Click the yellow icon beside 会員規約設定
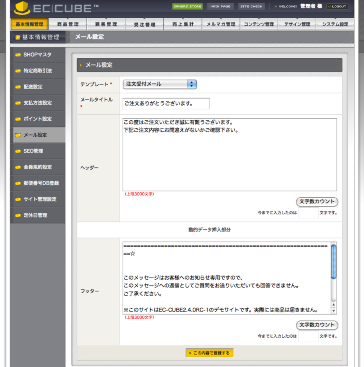The height and width of the screenshot is (367, 364). [x=18, y=167]
